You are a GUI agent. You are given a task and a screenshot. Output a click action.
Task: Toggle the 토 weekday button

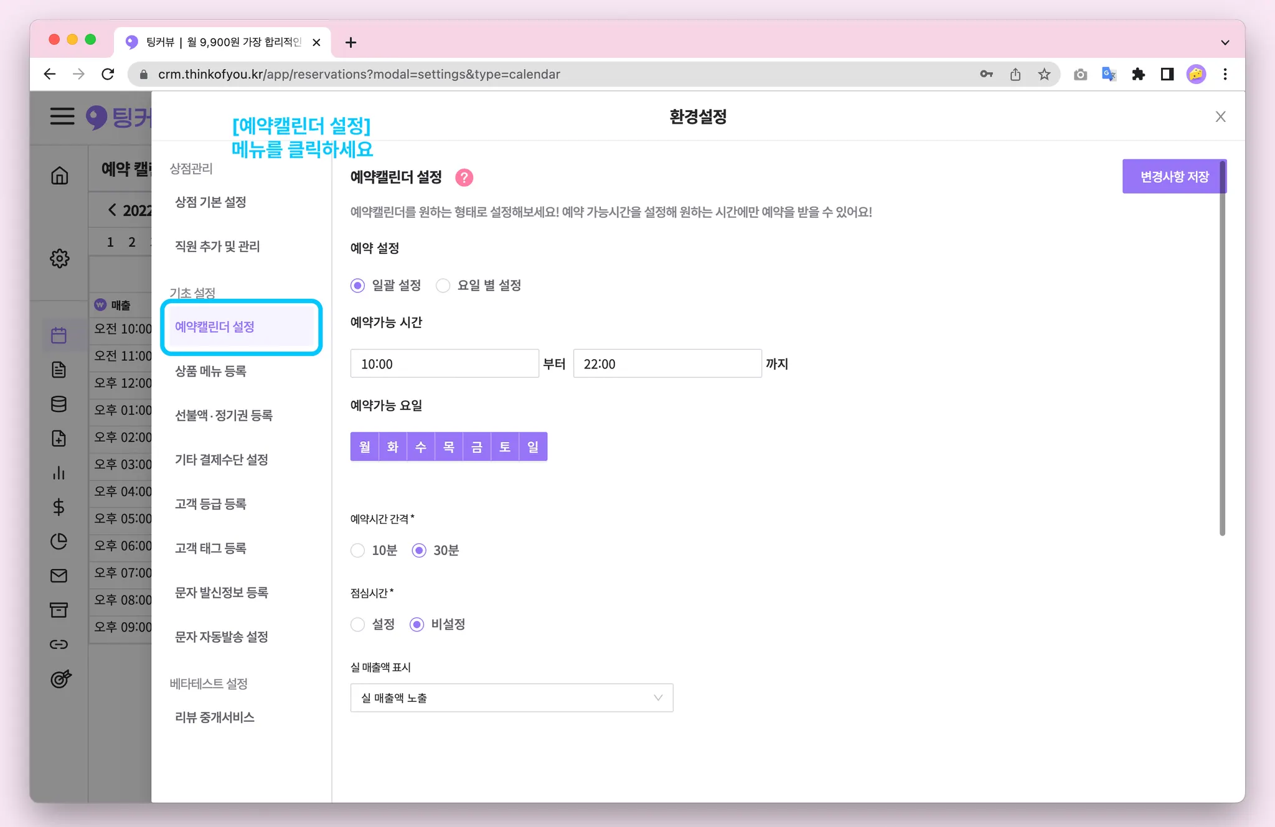505,447
